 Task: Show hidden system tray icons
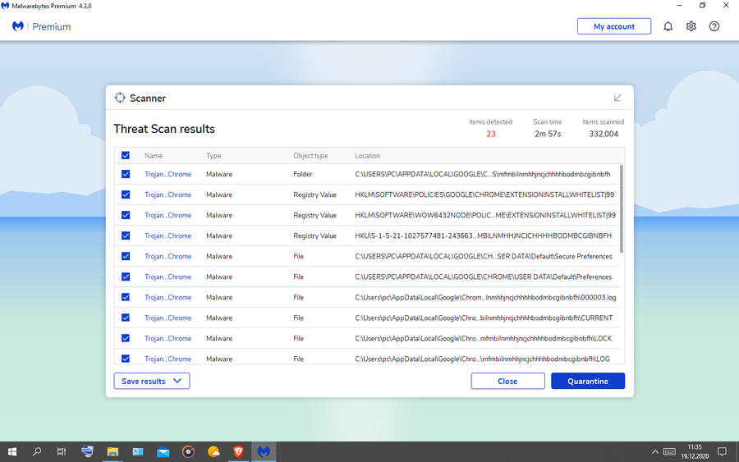click(654, 451)
